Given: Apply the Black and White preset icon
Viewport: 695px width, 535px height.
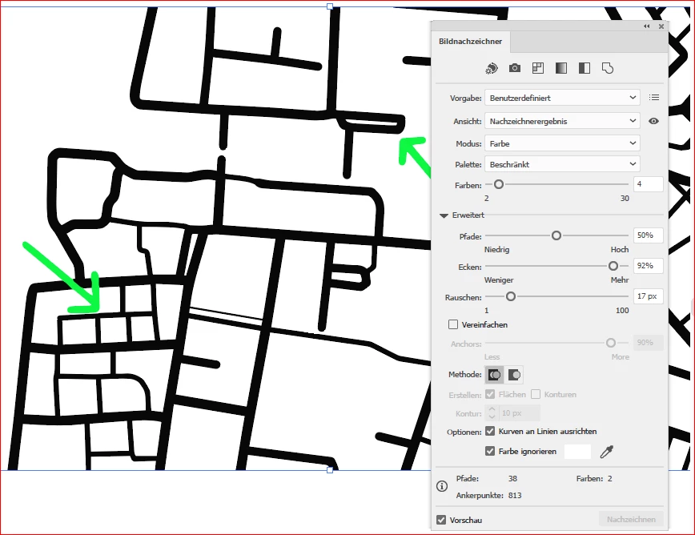Looking at the screenshot, I should pyautogui.click(x=585, y=68).
